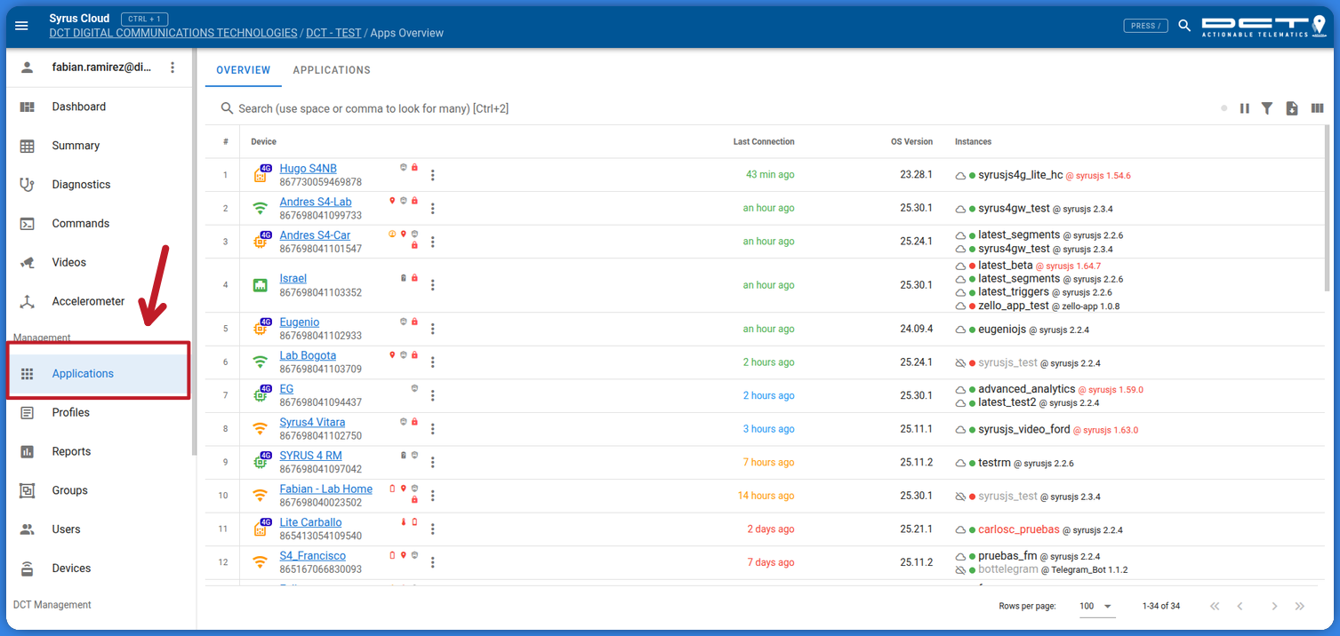Click the wifi status icon for Lab Bogota
The width and height of the screenshot is (1340, 636).
coord(260,362)
